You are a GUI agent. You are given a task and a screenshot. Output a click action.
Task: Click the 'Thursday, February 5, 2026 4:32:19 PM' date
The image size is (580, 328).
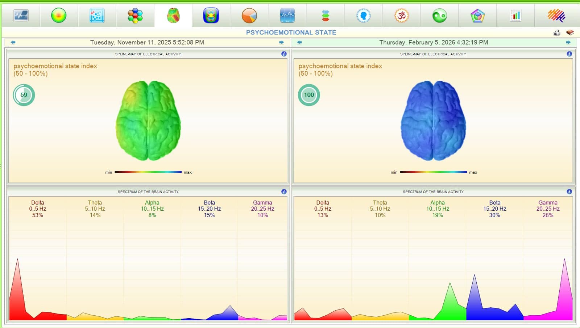point(434,42)
